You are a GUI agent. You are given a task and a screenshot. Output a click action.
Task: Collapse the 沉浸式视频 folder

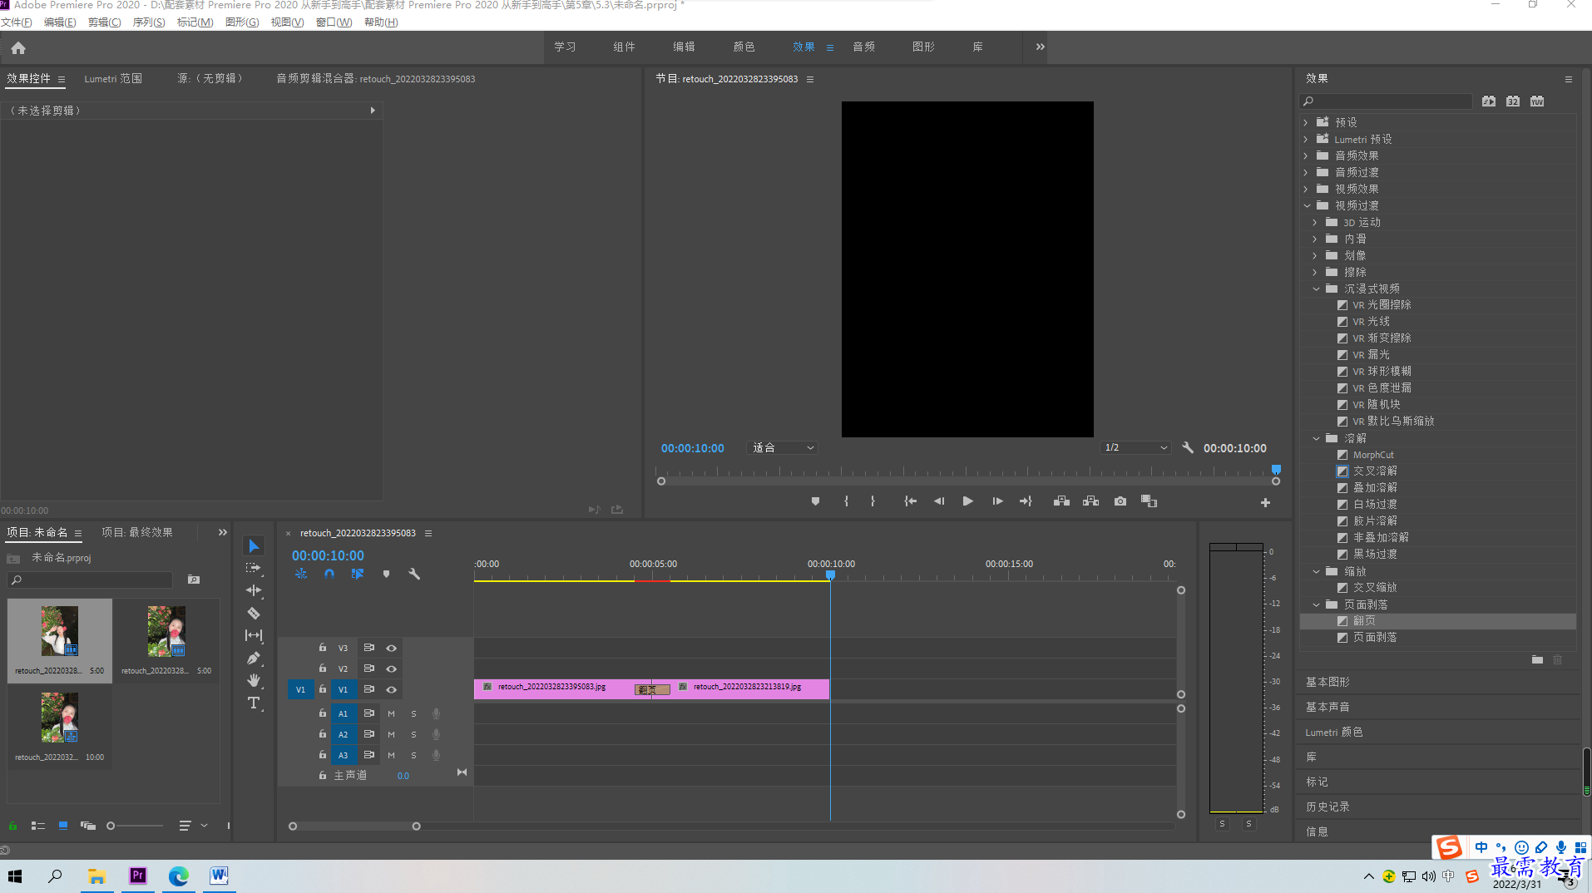[x=1316, y=289]
